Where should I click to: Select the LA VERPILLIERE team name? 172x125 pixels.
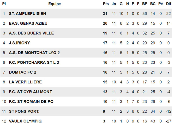(25, 82)
